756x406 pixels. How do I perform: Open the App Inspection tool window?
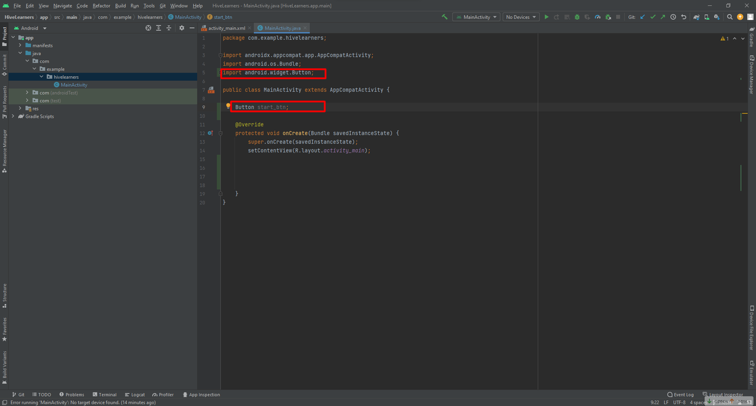[x=201, y=395]
